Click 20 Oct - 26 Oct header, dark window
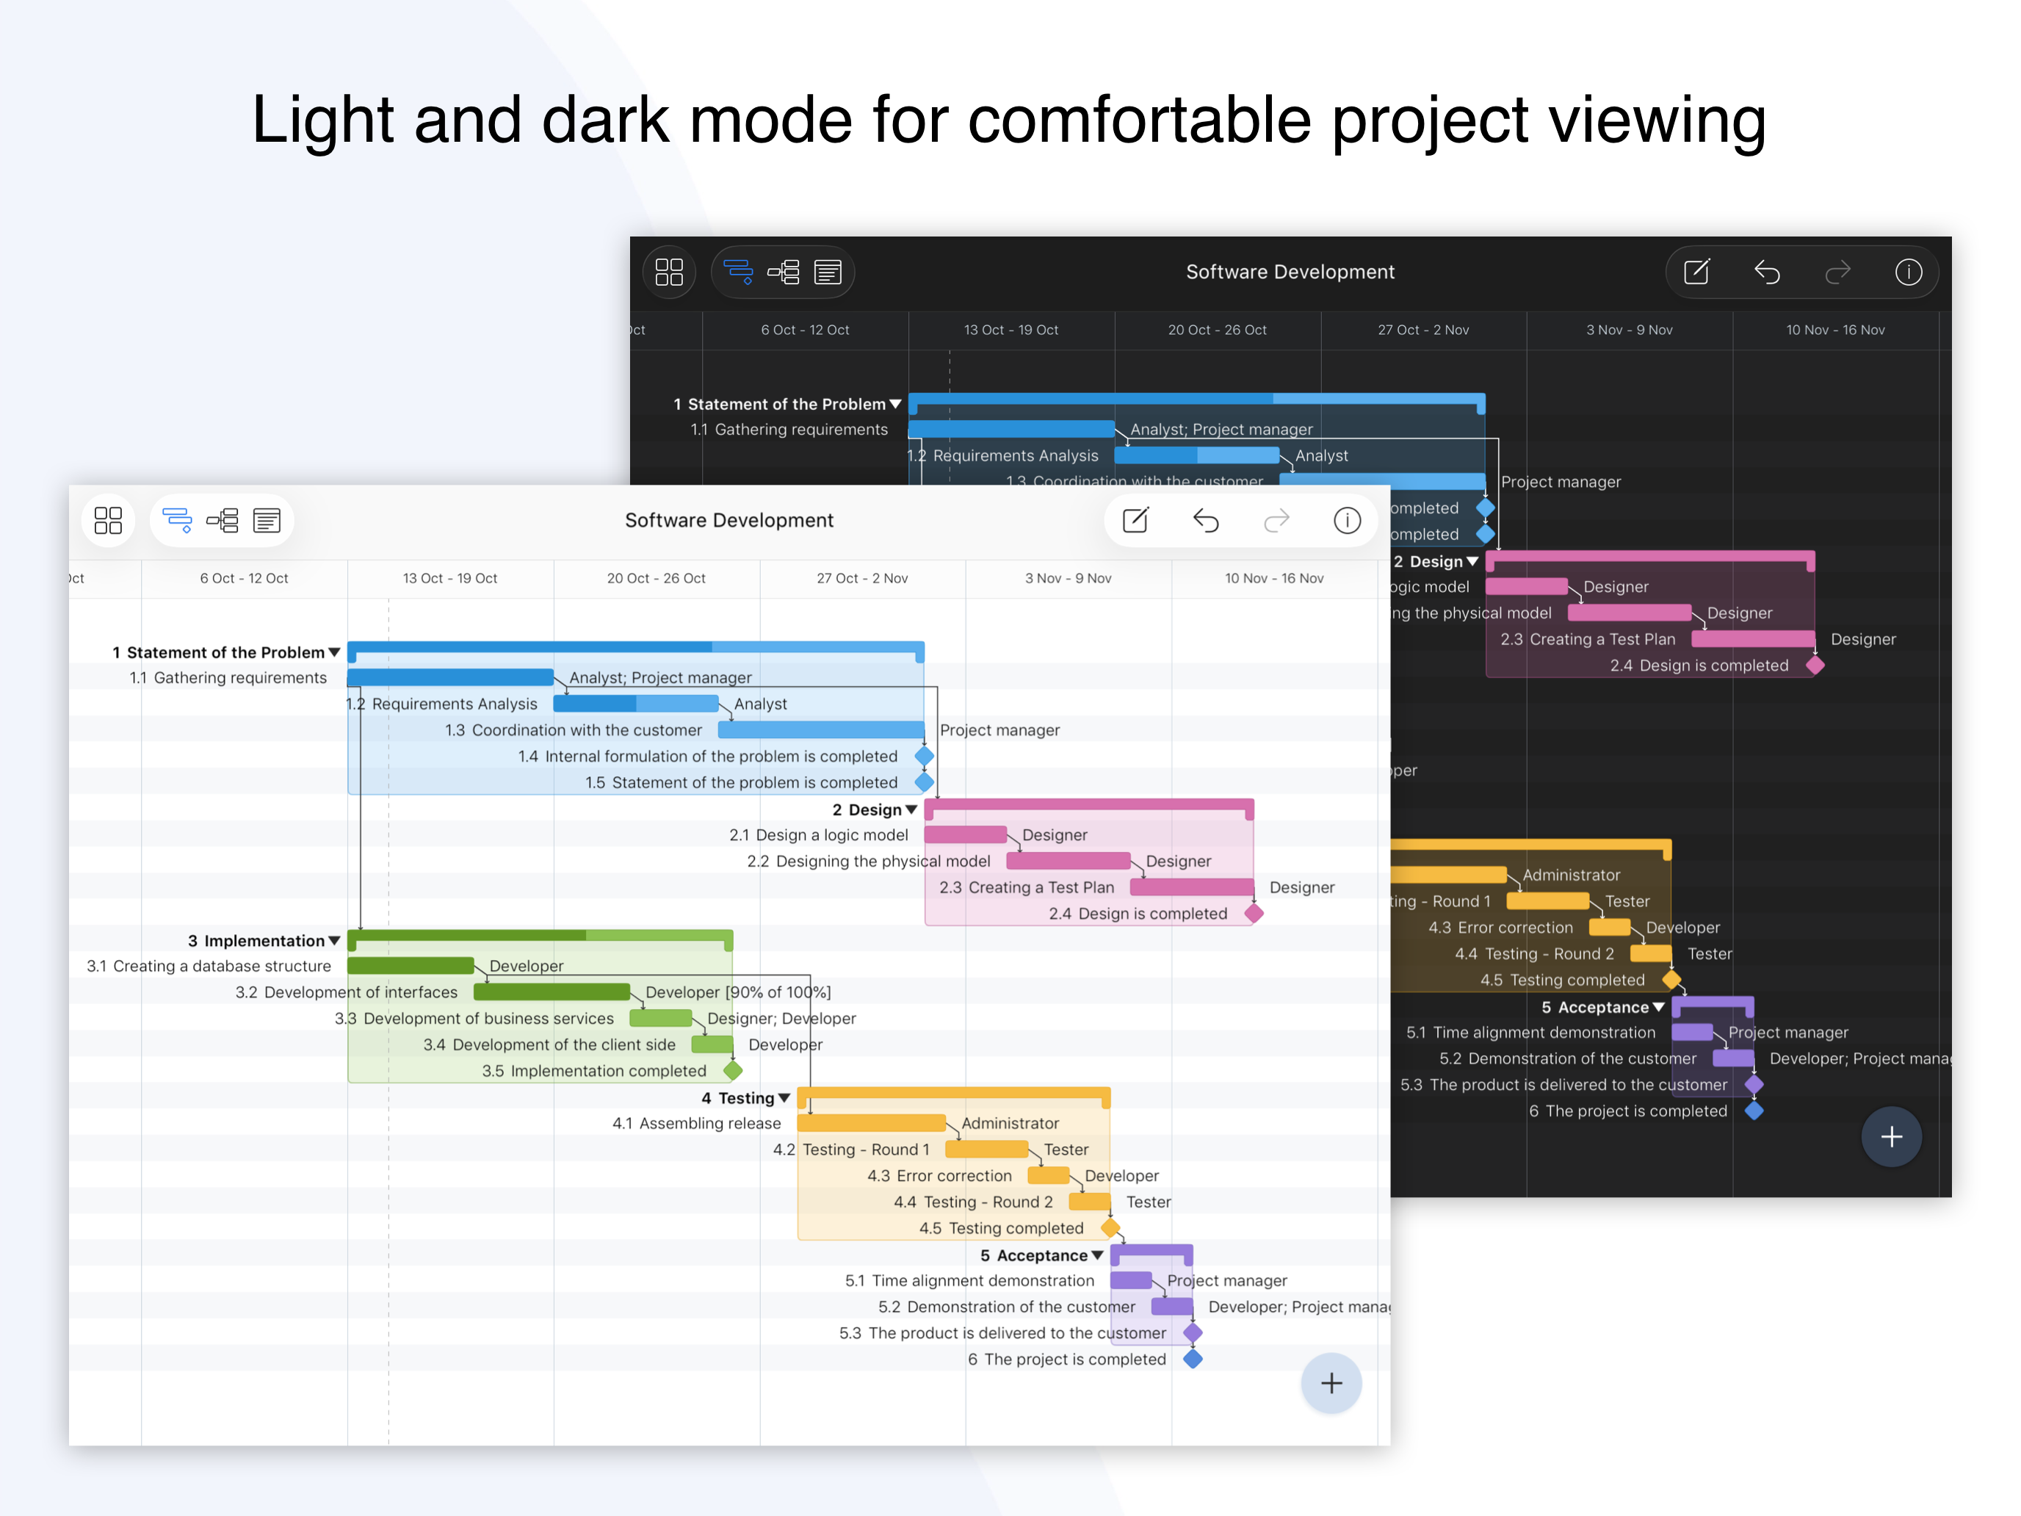Screen dimensions: 2021x1516 [x=1217, y=330]
